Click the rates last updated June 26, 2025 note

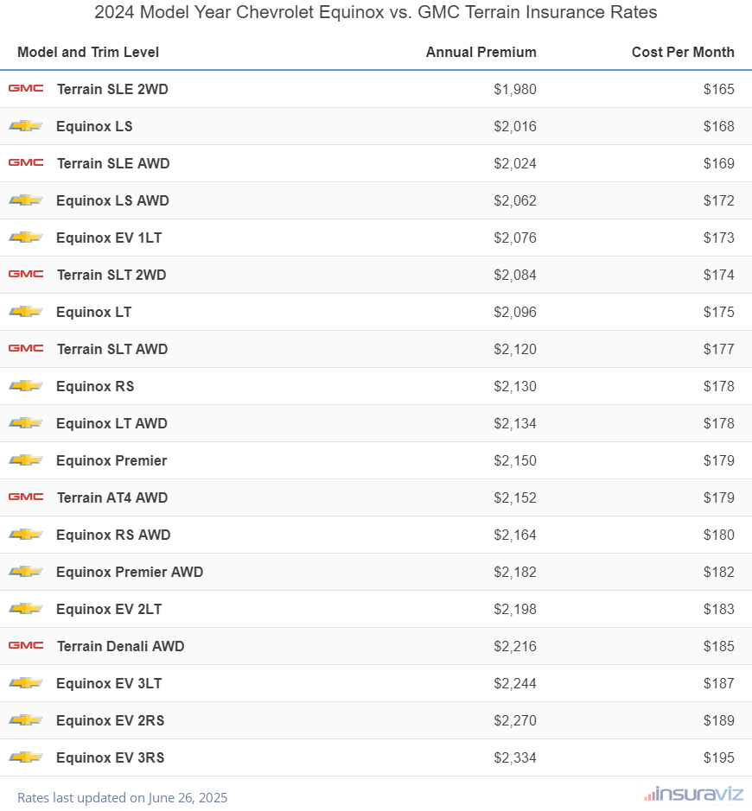point(122,797)
